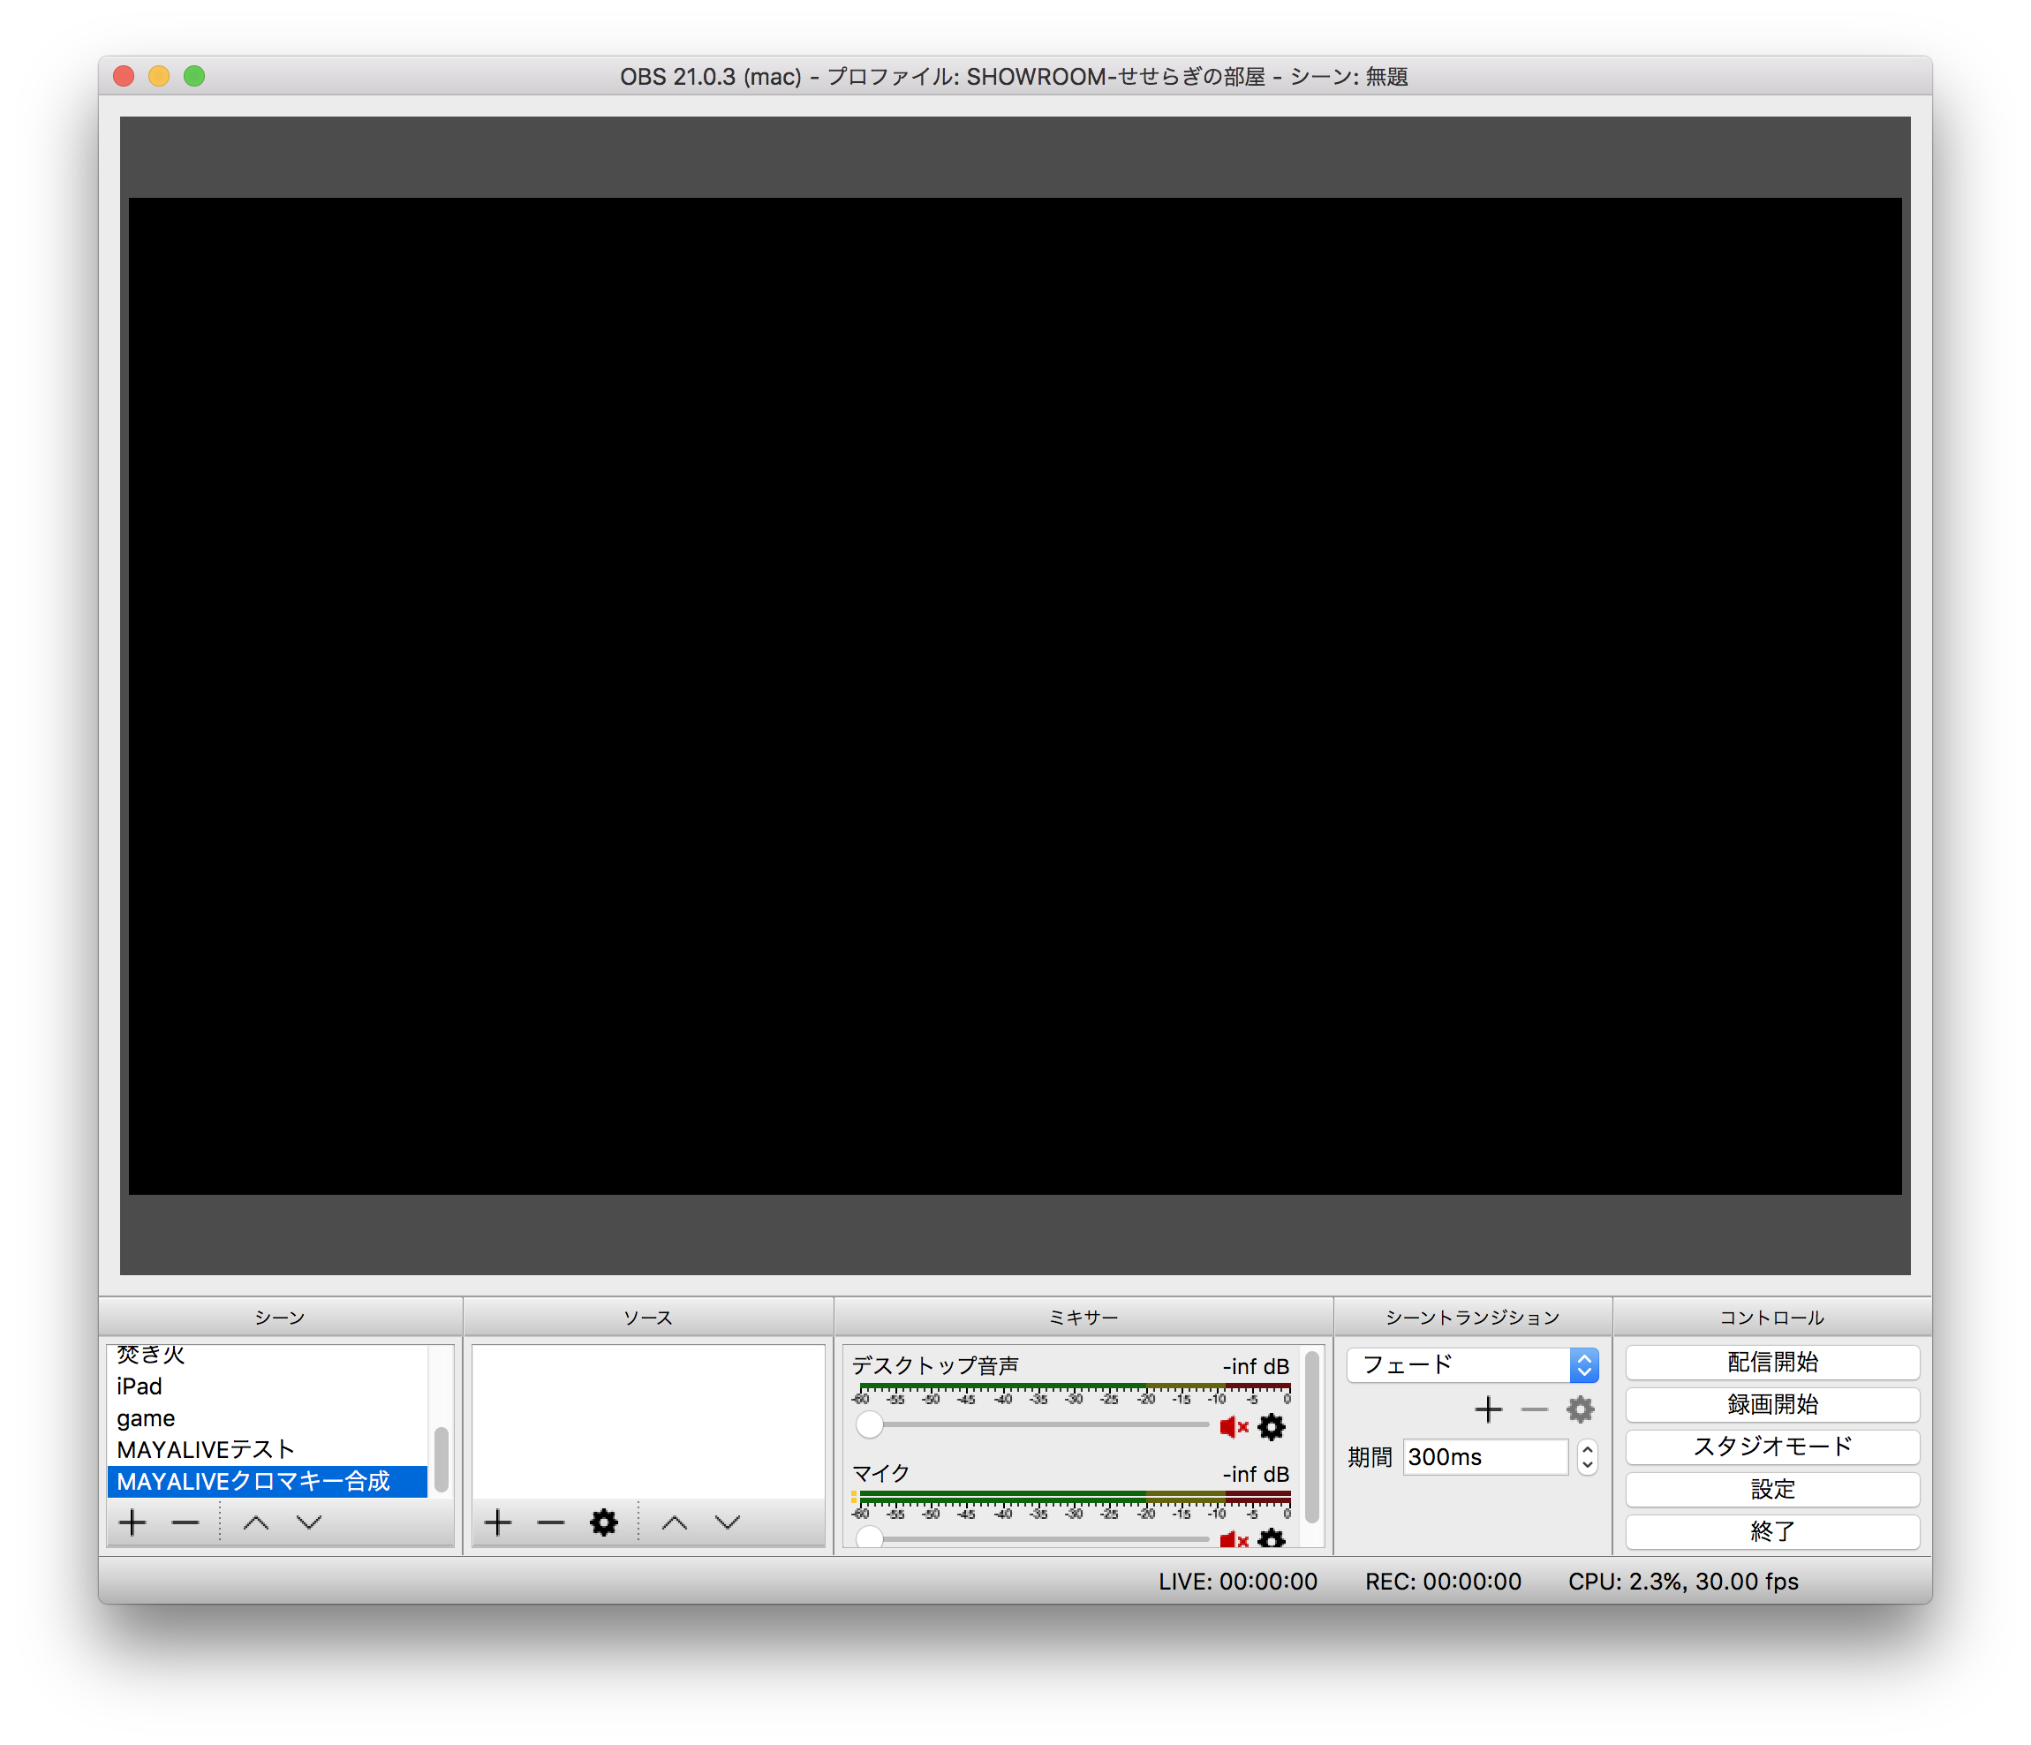2031x1745 pixels.
Task: Click the CPU: 2.3%, 30.00 fps status
Action: tap(1683, 1582)
